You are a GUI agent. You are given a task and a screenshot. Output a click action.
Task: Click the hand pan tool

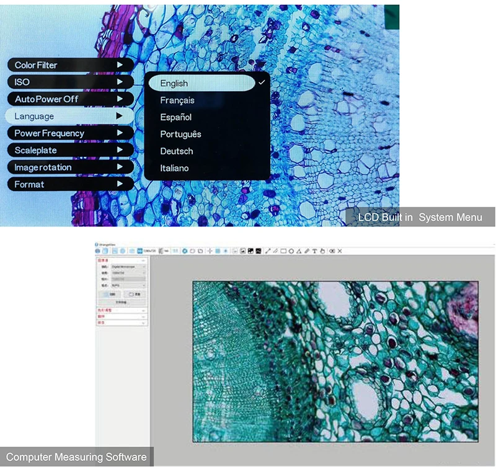coord(322,251)
